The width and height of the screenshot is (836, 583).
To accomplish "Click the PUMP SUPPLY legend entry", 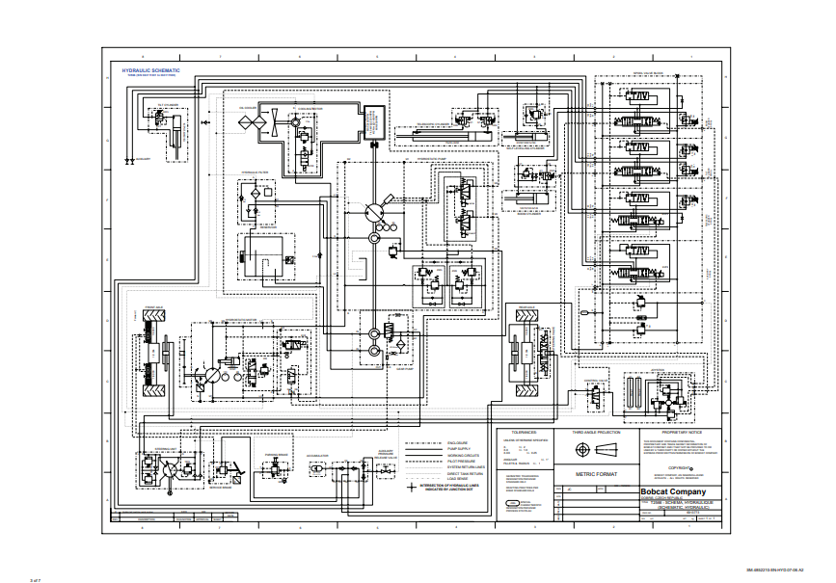I will pyautogui.click(x=459, y=449).
